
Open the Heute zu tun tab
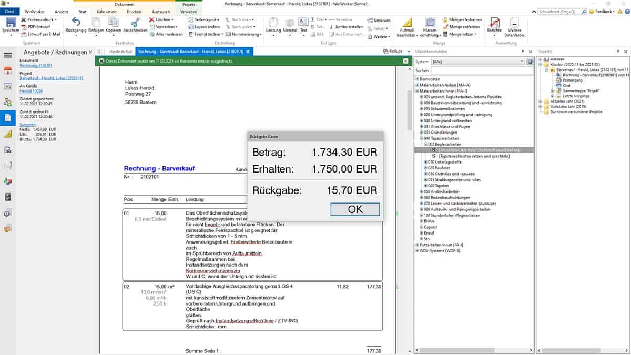(x=120, y=52)
